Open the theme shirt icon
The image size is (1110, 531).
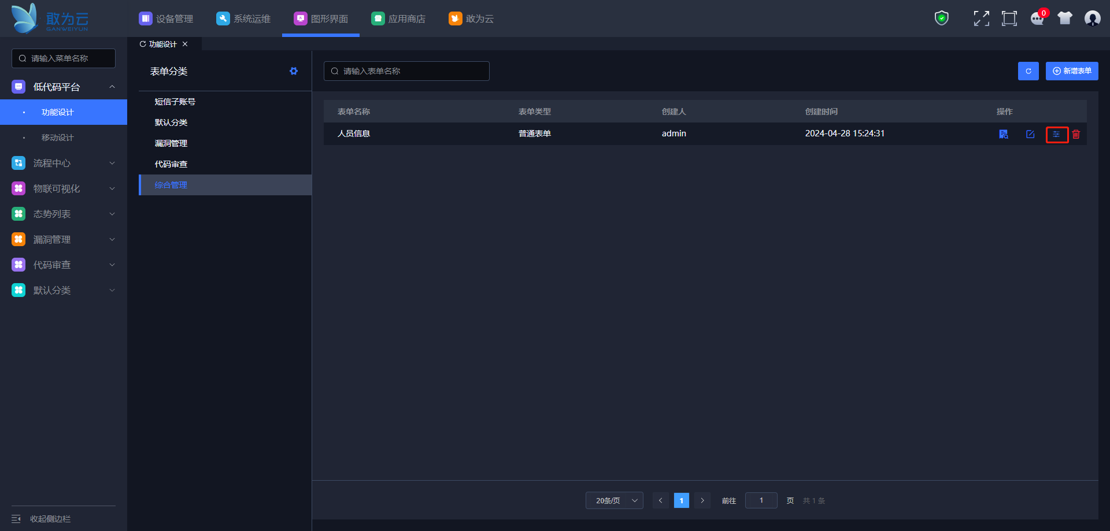click(x=1065, y=18)
